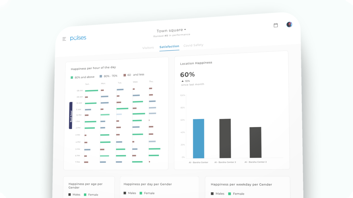The image size is (353, 198).
Task: Click the 'Happiness per day per Gender' title
Action: point(148,184)
